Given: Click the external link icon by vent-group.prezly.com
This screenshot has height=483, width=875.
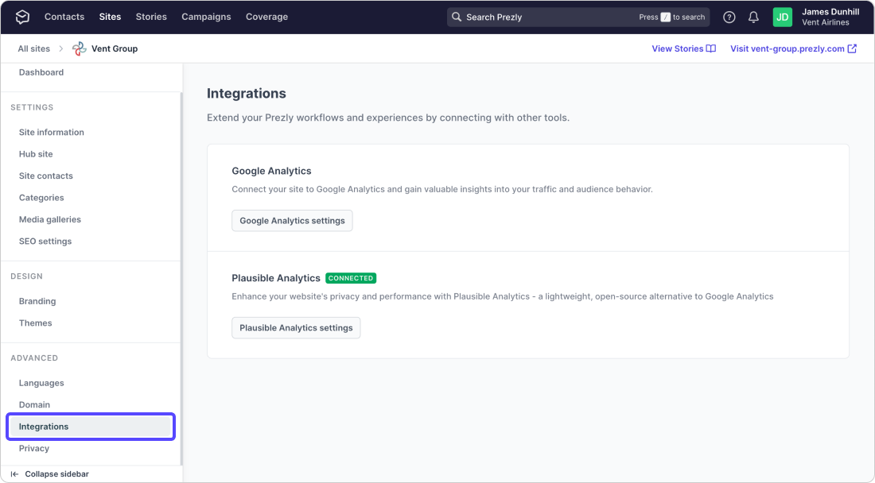Looking at the screenshot, I should point(852,48).
